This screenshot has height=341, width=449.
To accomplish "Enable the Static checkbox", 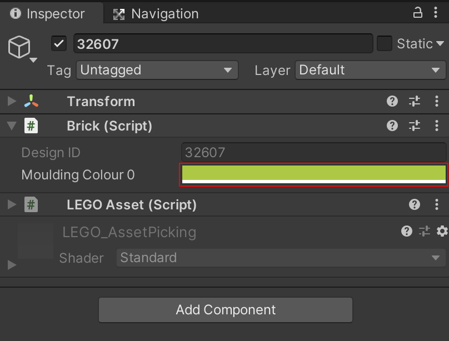I will [385, 43].
